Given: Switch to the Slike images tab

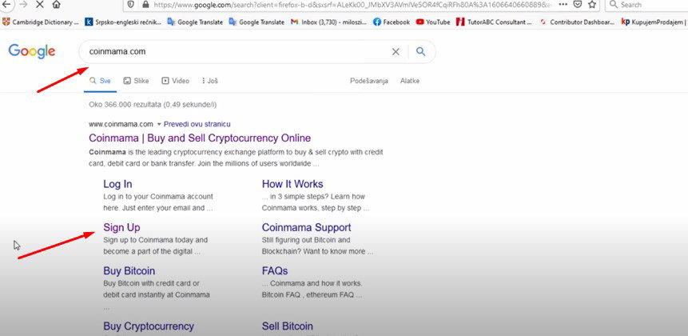Looking at the screenshot, I should (x=136, y=81).
